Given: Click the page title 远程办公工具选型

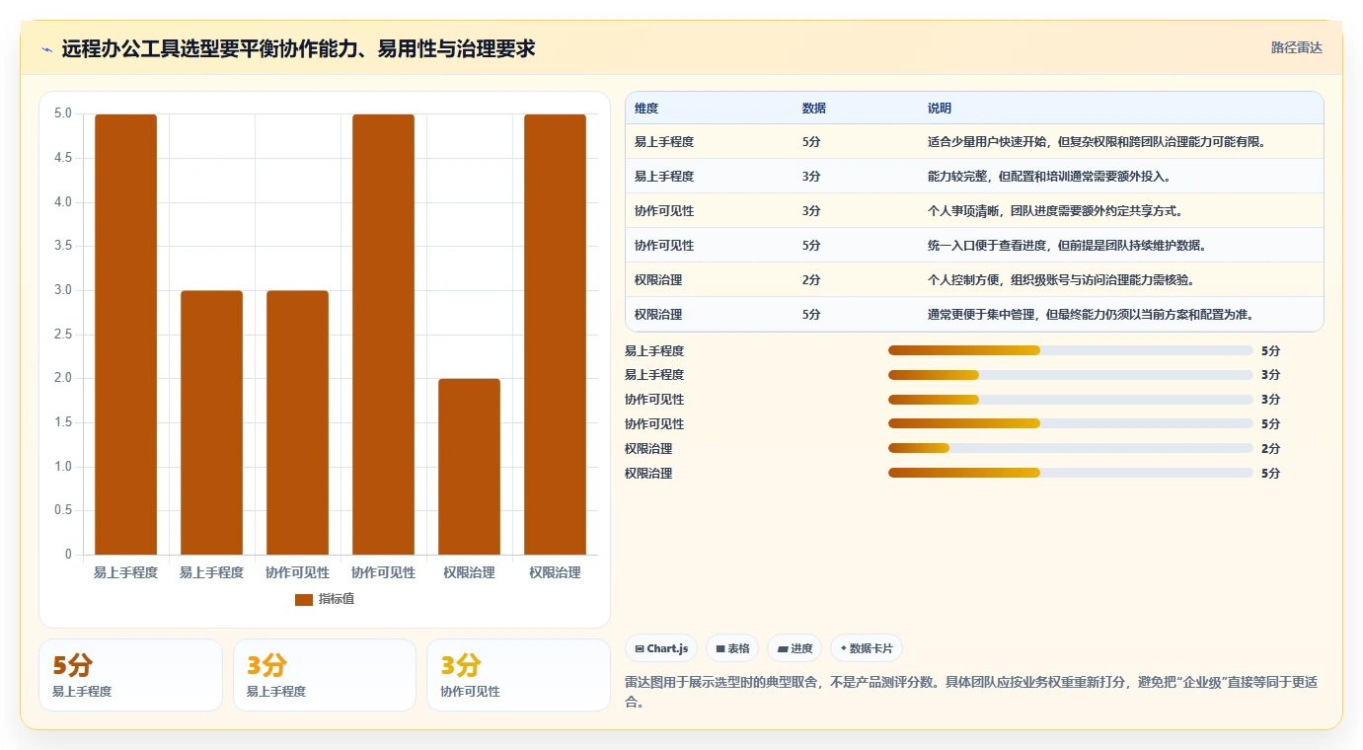Looking at the screenshot, I should pyautogui.click(x=298, y=48).
